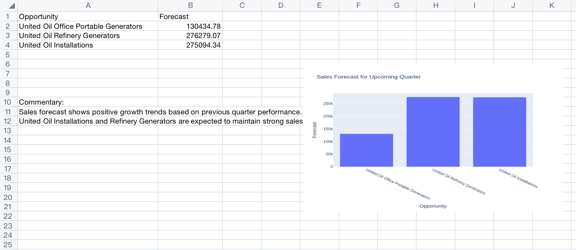Click the 200k y-axis tick label
576x250 pixels.
[328, 116]
